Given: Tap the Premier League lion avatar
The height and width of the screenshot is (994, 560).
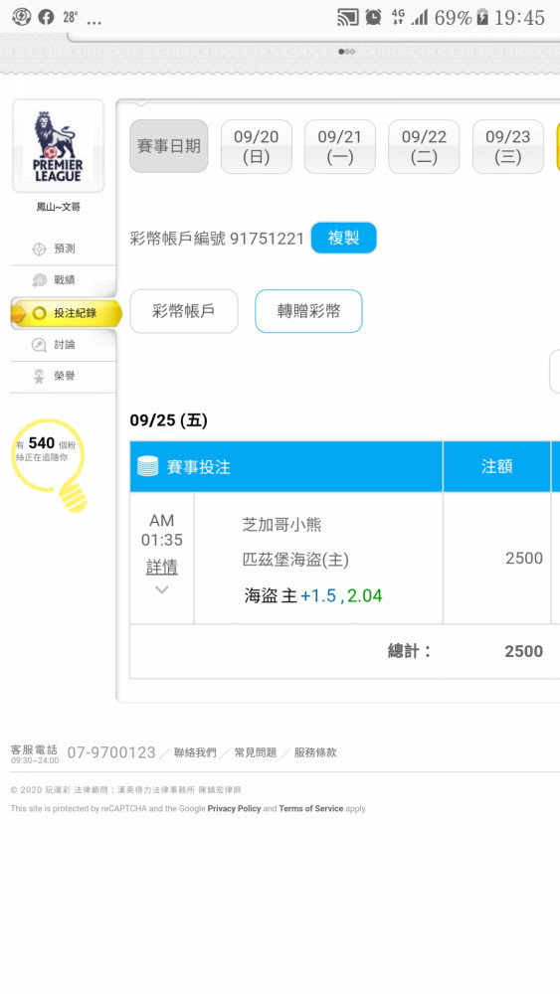Looking at the screenshot, I should click(58, 146).
